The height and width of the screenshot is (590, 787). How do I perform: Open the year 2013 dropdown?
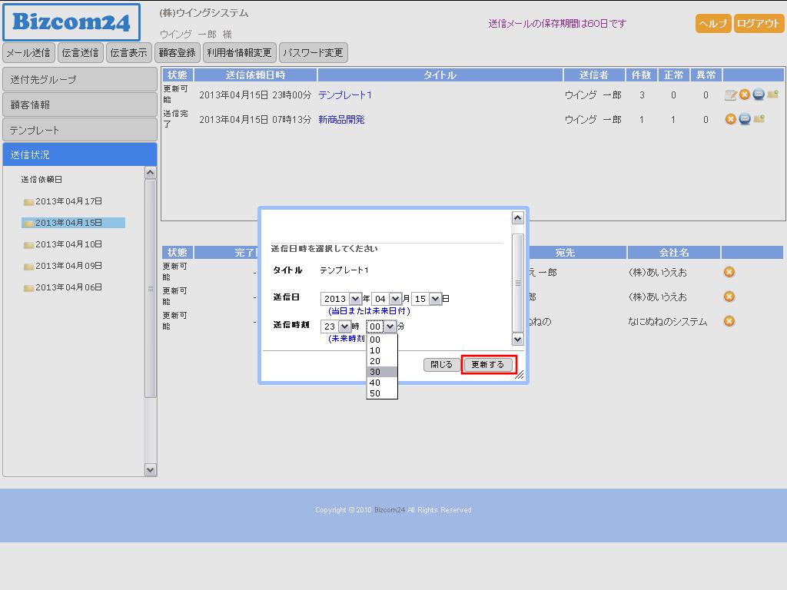tap(355, 299)
